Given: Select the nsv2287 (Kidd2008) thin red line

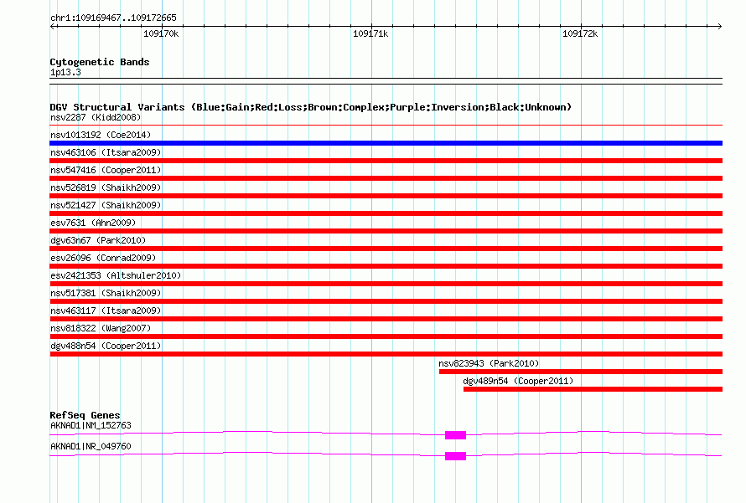Looking at the screenshot, I should [386, 126].
